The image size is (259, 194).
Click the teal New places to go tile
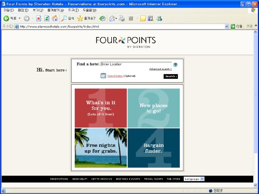(x=154, y=108)
